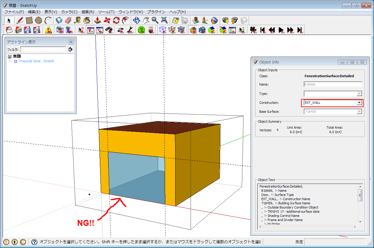The height and width of the screenshot is (248, 374).
Task: Toggle the Outliner window toolbar icon
Action: (x=100, y=30)
